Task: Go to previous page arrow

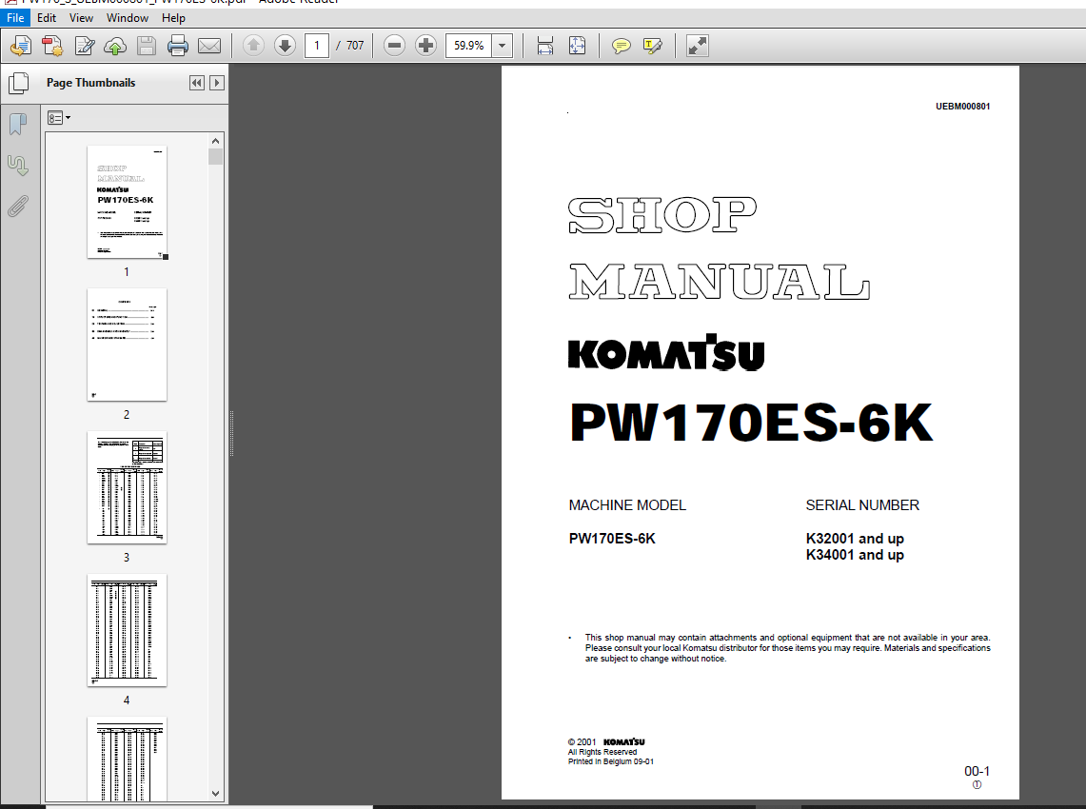Action: coord(253,46)
